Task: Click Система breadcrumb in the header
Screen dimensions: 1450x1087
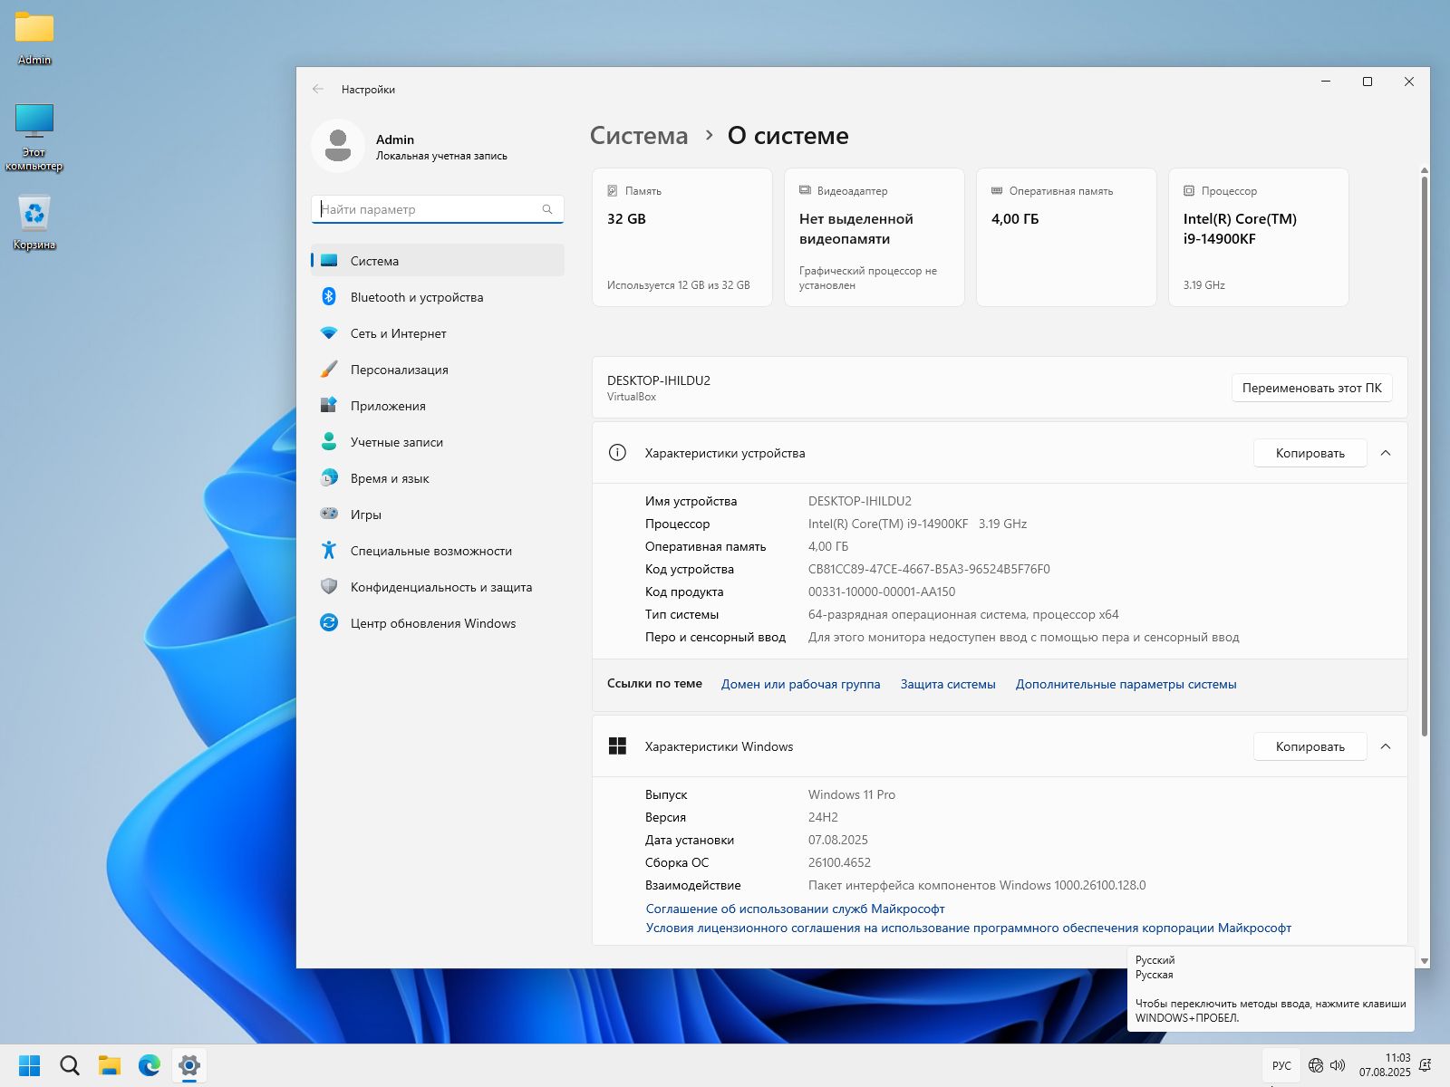Action: point(639,136)
